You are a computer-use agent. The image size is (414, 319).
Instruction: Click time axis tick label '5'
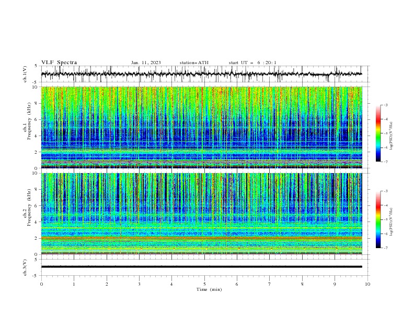click(204, 284)
